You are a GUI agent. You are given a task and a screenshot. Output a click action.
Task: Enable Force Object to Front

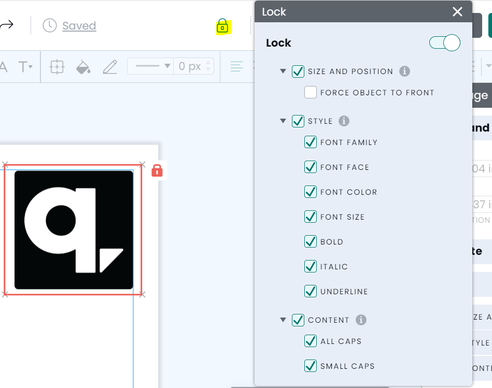pyautogui.click(x=311, y=92)
